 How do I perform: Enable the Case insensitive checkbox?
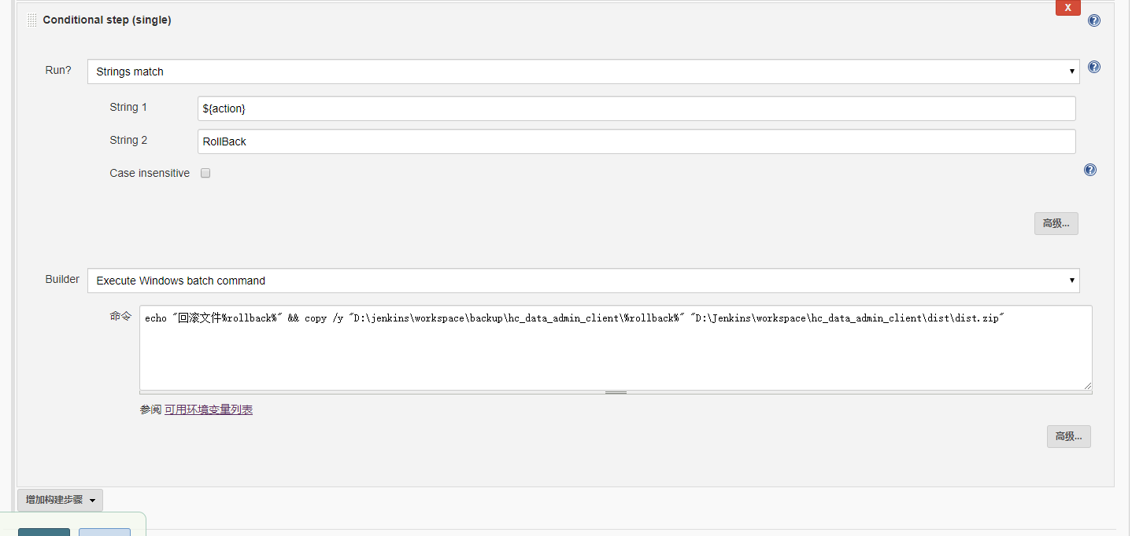tap(205, 173)
